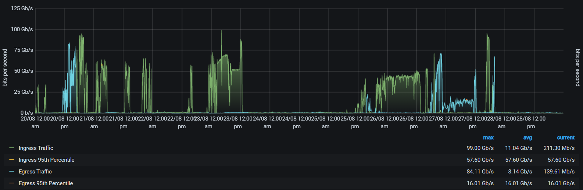Open the green Ingress Traffic color swatch
The image size is (583, 190).
(12, 148)
